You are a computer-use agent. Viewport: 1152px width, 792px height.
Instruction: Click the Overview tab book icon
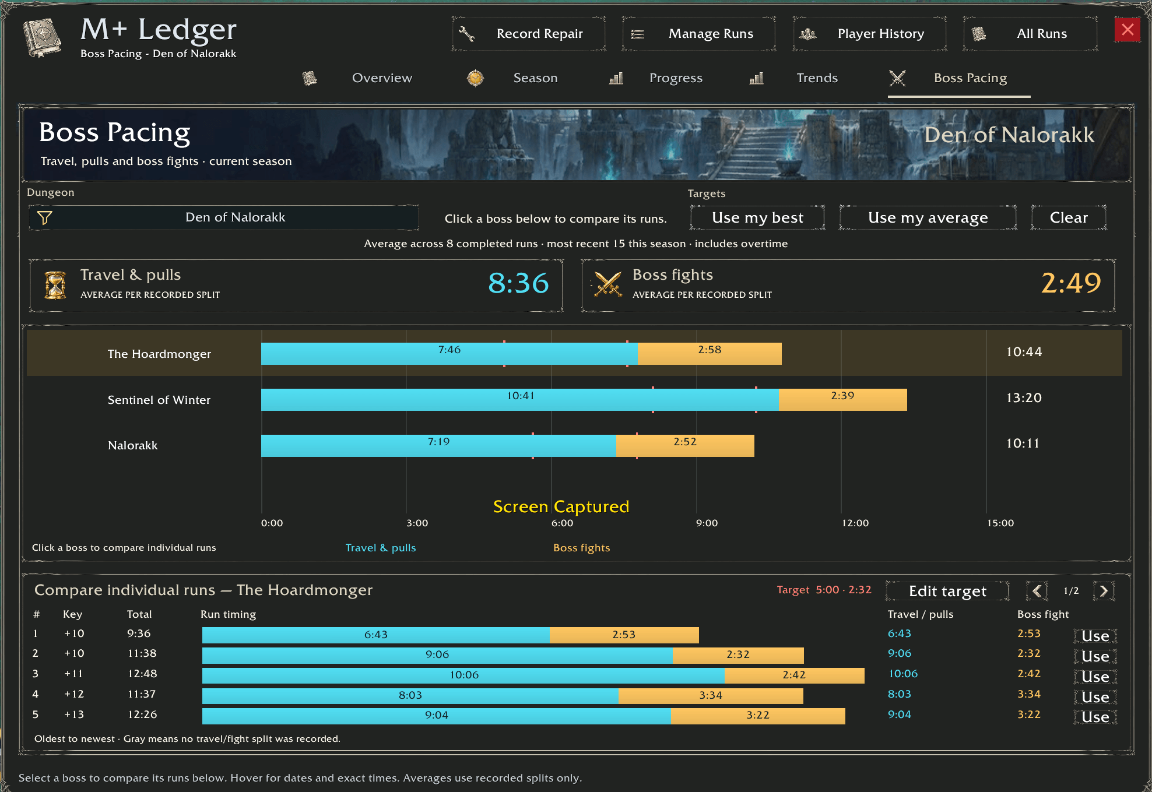310,78
